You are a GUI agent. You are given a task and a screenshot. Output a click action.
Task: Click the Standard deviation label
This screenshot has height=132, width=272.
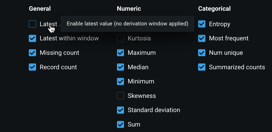pos(154,110)
